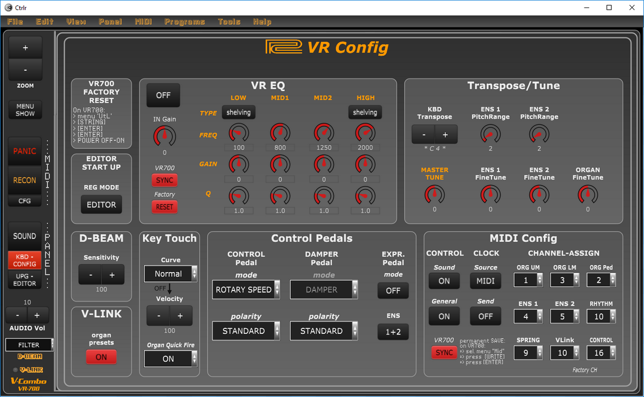Increase KBD Transpose with plus button
Viewport: 644px width, 397px height.
[445, 134]
